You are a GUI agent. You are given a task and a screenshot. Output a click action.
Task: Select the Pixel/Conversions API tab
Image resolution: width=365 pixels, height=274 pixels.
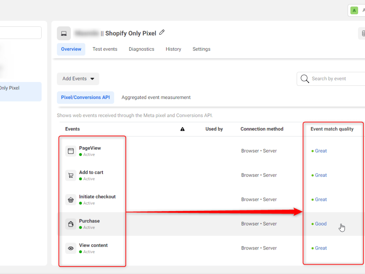(85, 98)
